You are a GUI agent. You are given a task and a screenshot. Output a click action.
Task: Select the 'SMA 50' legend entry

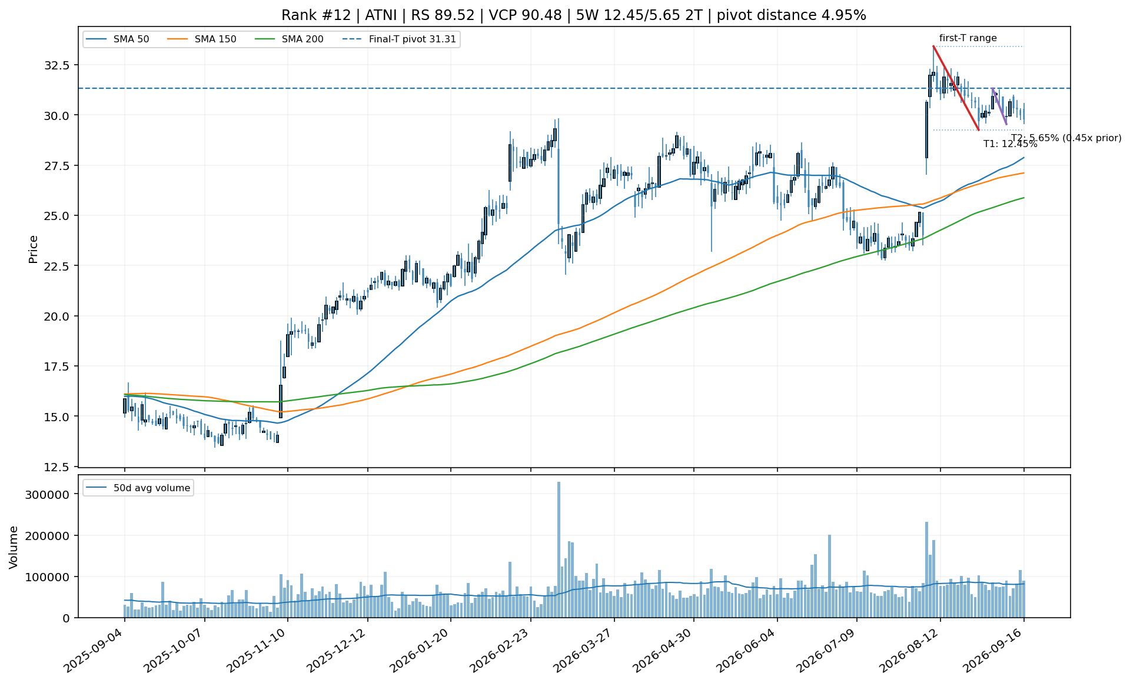coord(117,39)
